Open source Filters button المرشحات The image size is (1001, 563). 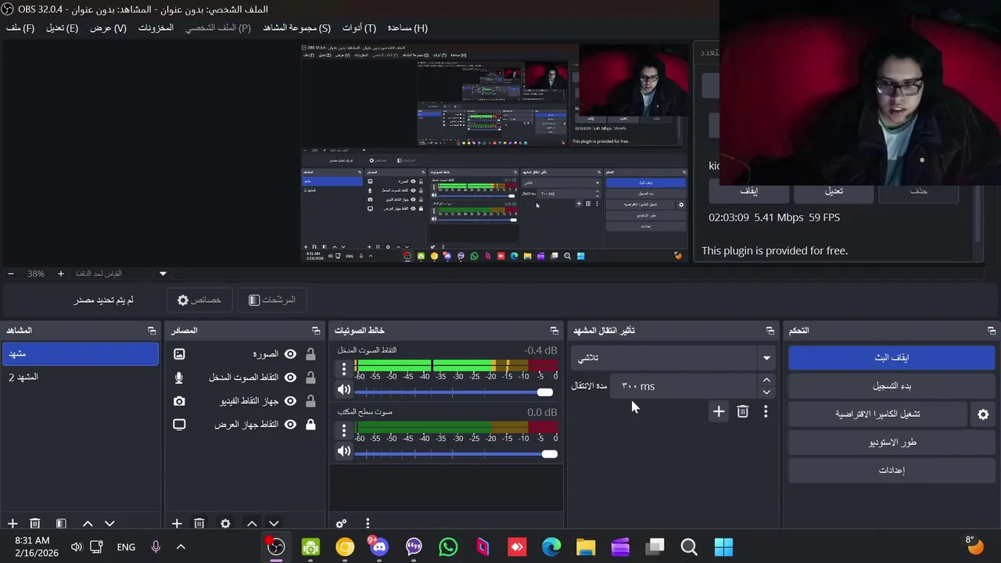pos(271,300)
